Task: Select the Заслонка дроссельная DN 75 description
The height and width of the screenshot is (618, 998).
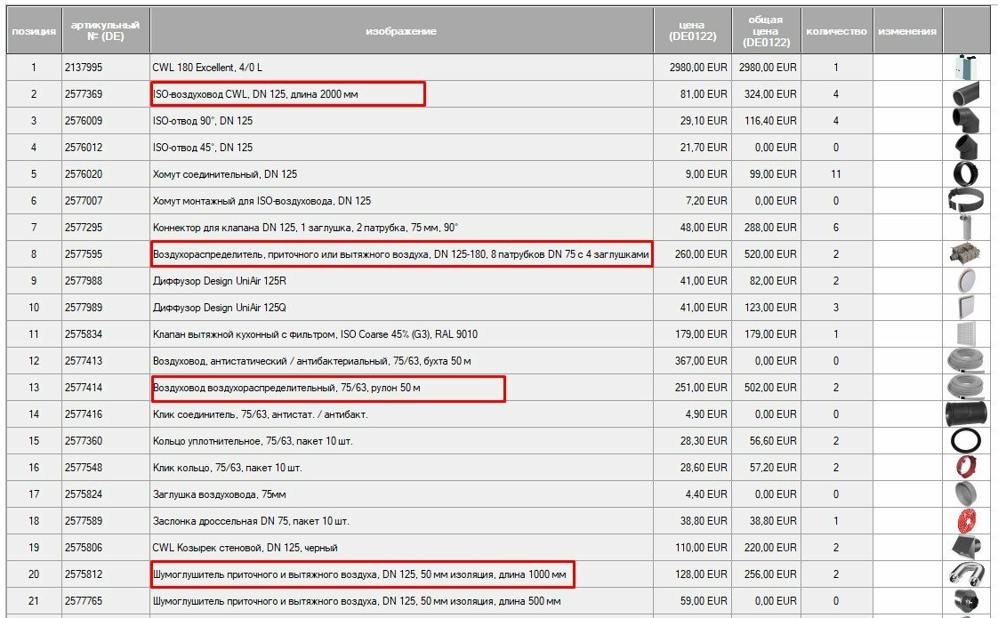Action: (251, 522)
